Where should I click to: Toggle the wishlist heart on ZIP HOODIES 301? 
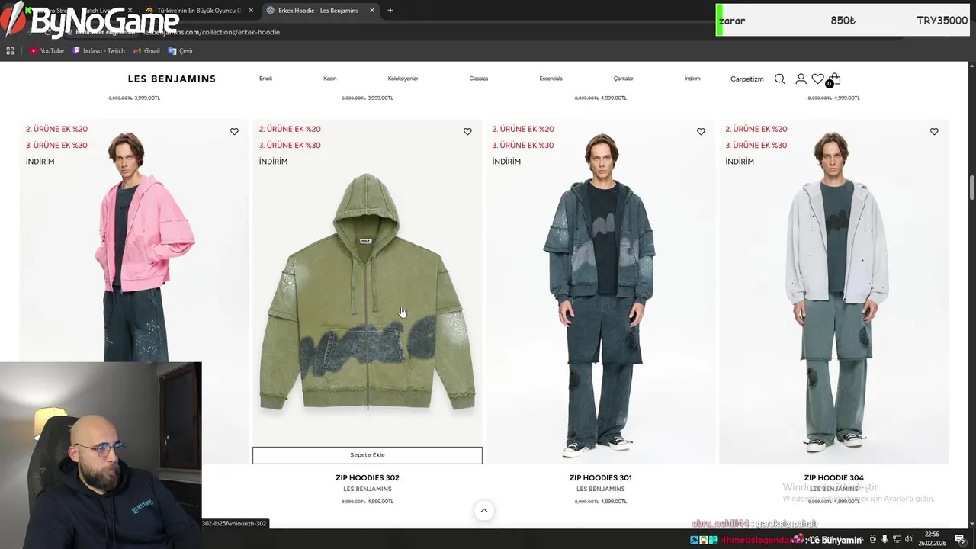(701, 132)
